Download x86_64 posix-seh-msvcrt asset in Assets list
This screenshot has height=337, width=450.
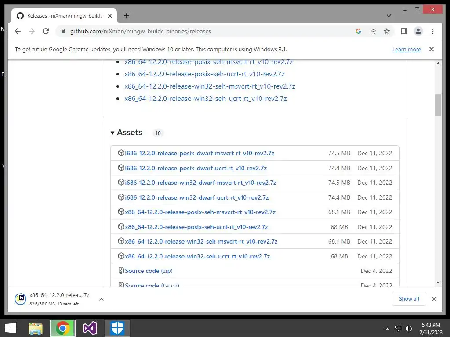pyautogui.click(x=200, y=212)
